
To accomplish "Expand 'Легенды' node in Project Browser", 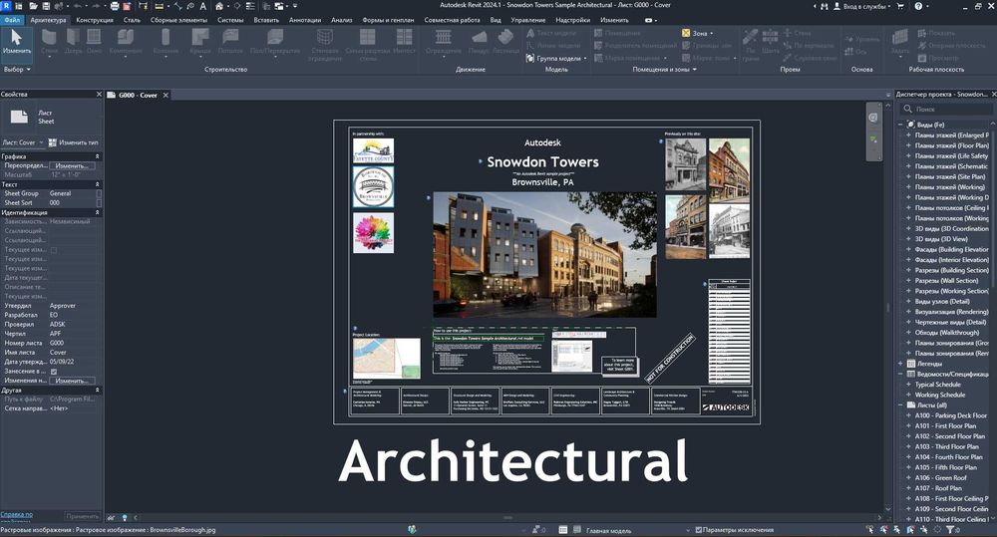I will (900, 364).
